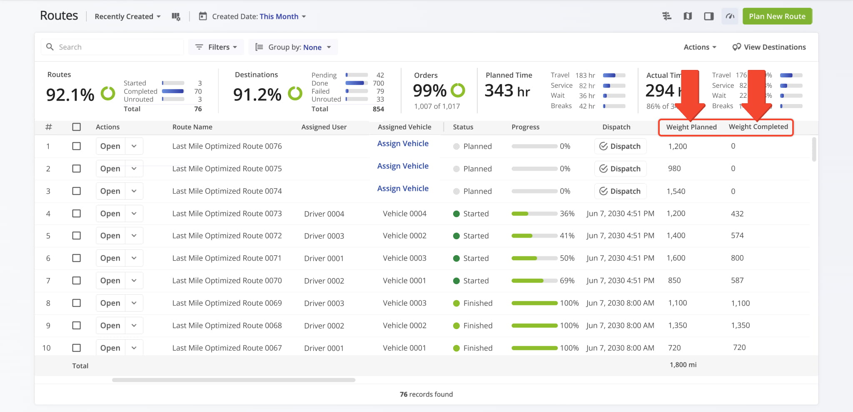Click the horizontal scrollbar below the table
This screenshot has height=412, width=853.
[234, 380]
